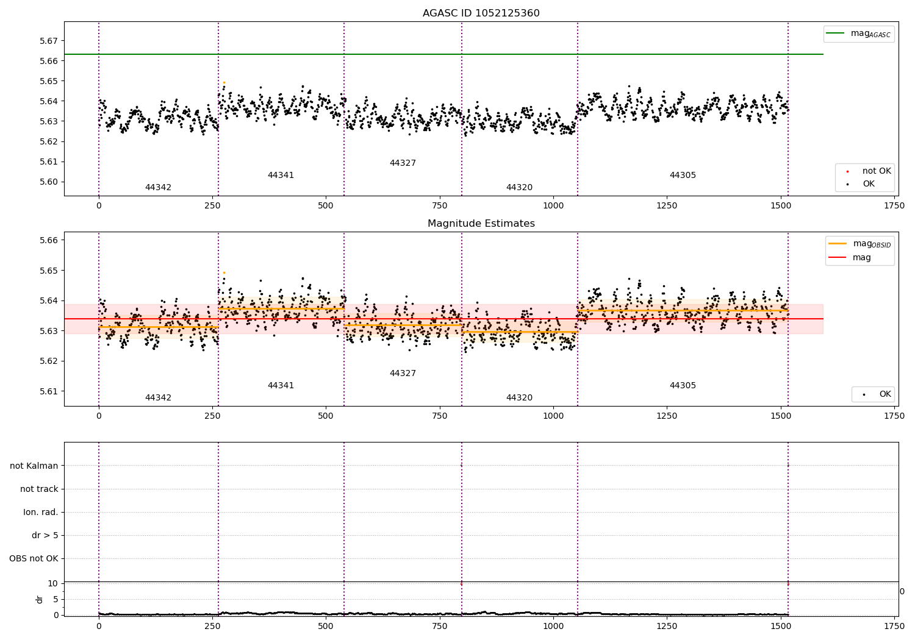Click the red dr marker near x=800

[461, 583]
